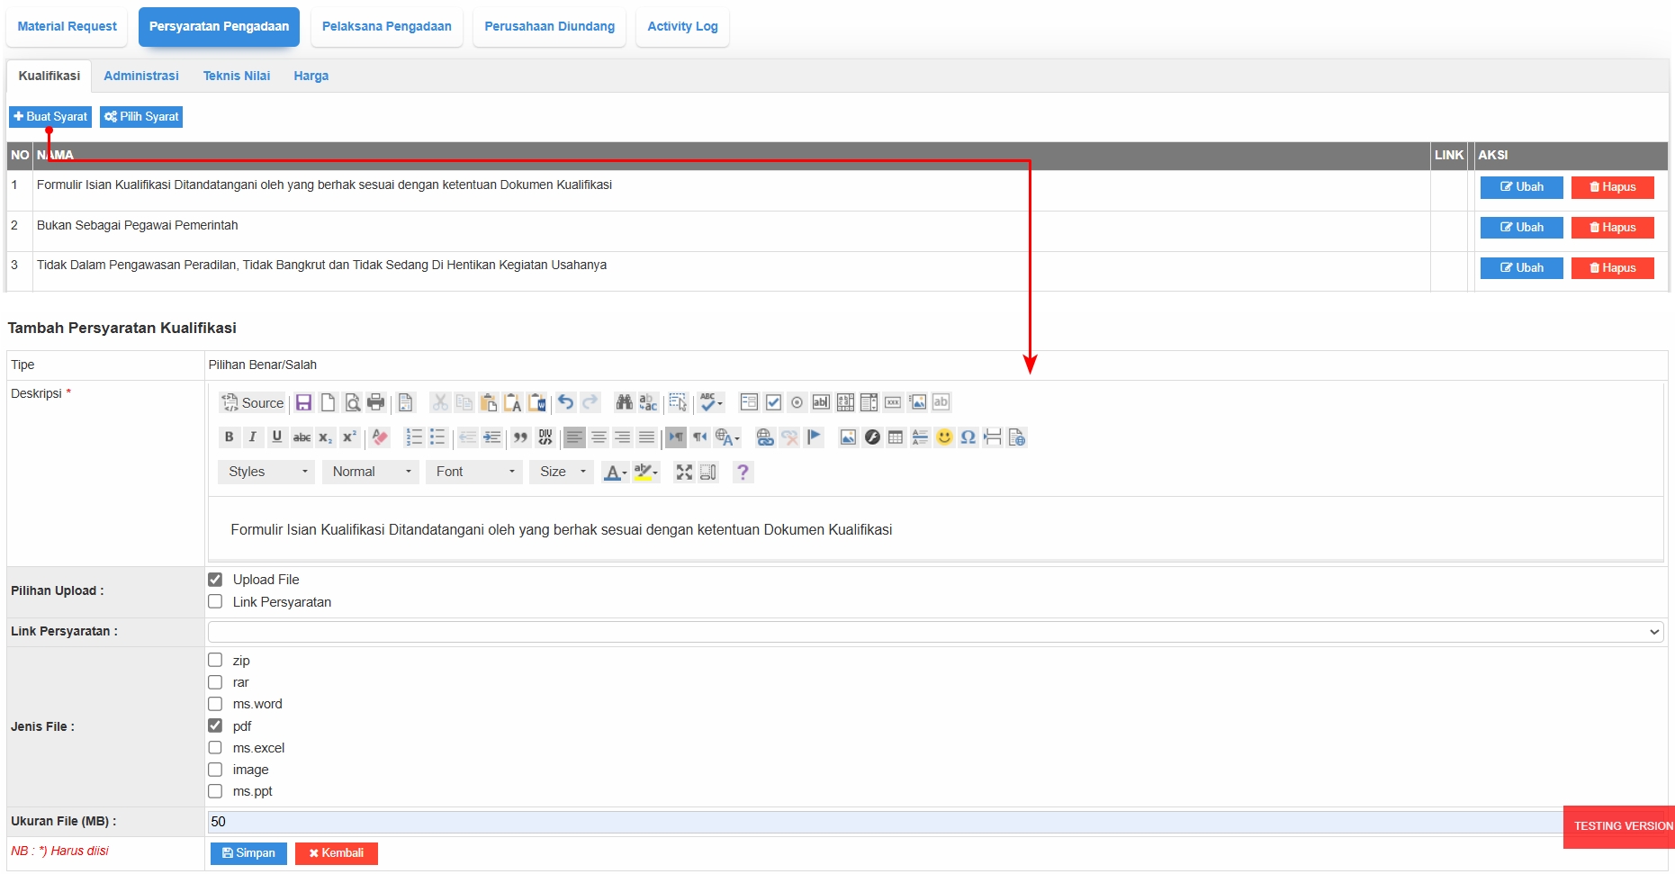Enable the Link Persyaratan checkbox
Image resolution: width=1675 pixels, height=874 pixels.
tap(215, 602)
